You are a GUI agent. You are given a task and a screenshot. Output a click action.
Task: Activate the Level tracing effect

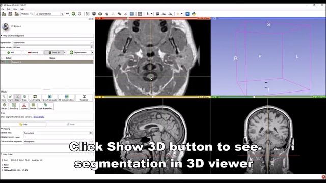(x=35, y=98)
